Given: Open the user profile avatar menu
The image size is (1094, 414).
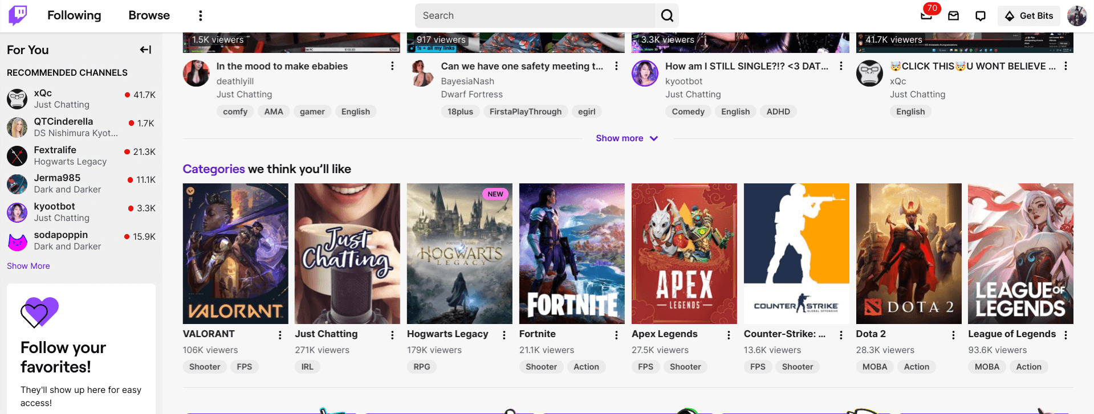Looking at the screenshot, I should click(x=1077, y=16).
